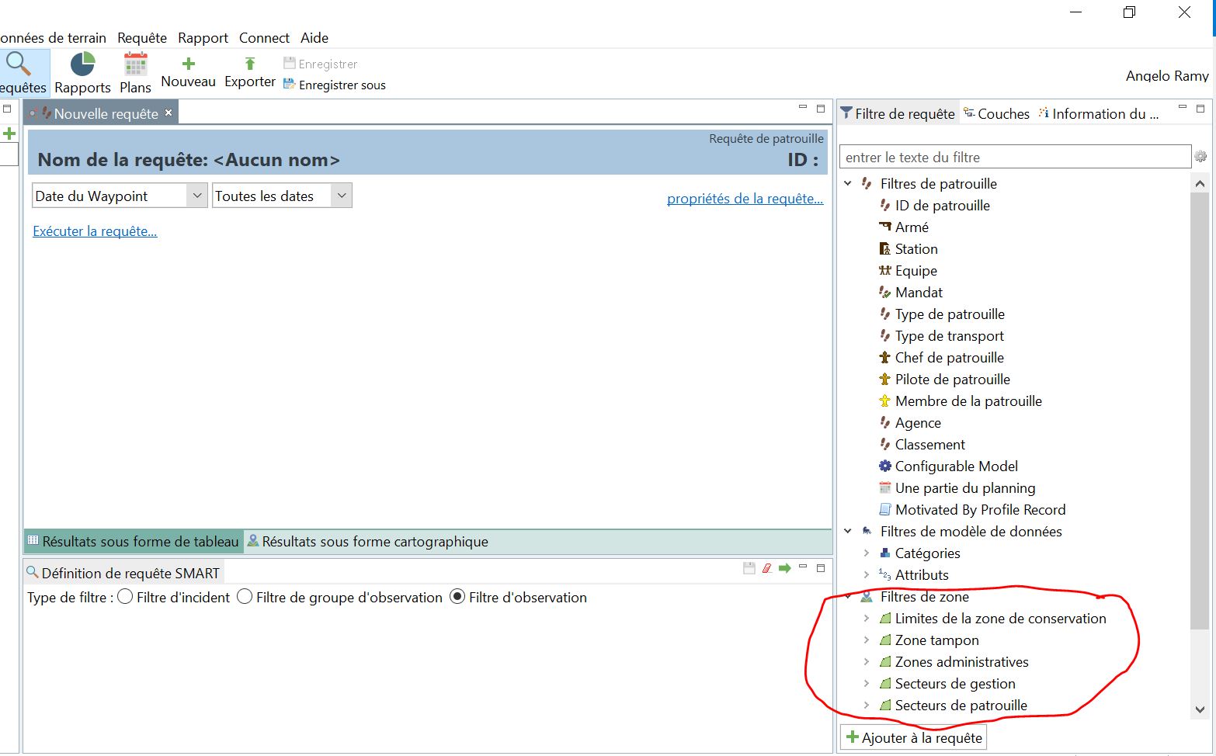The height and width of the screenshot is (756, 1216).
Task: Click green arrow icon in definition panel
Action: 784,568
